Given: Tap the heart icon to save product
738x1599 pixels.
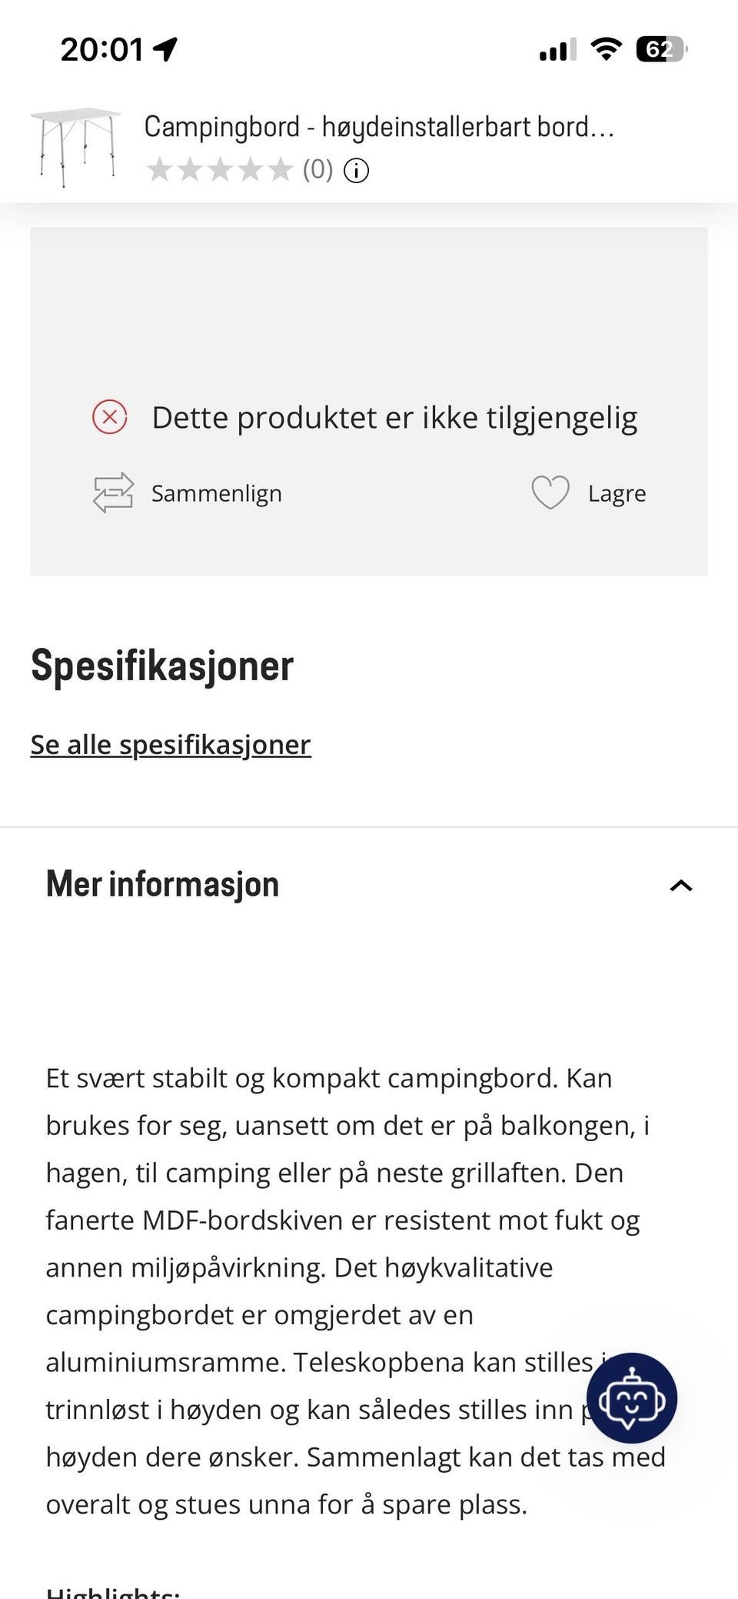Looking at the screenshot, I should coord(550,492).
